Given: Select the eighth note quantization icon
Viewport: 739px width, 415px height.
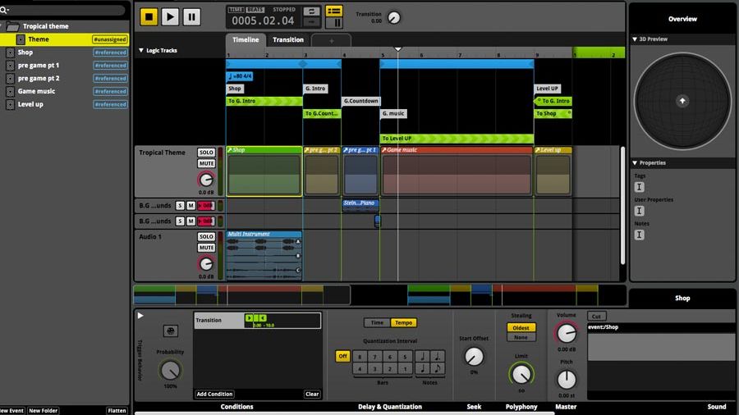Looking at the screenshot, I should tap(438, 368).
